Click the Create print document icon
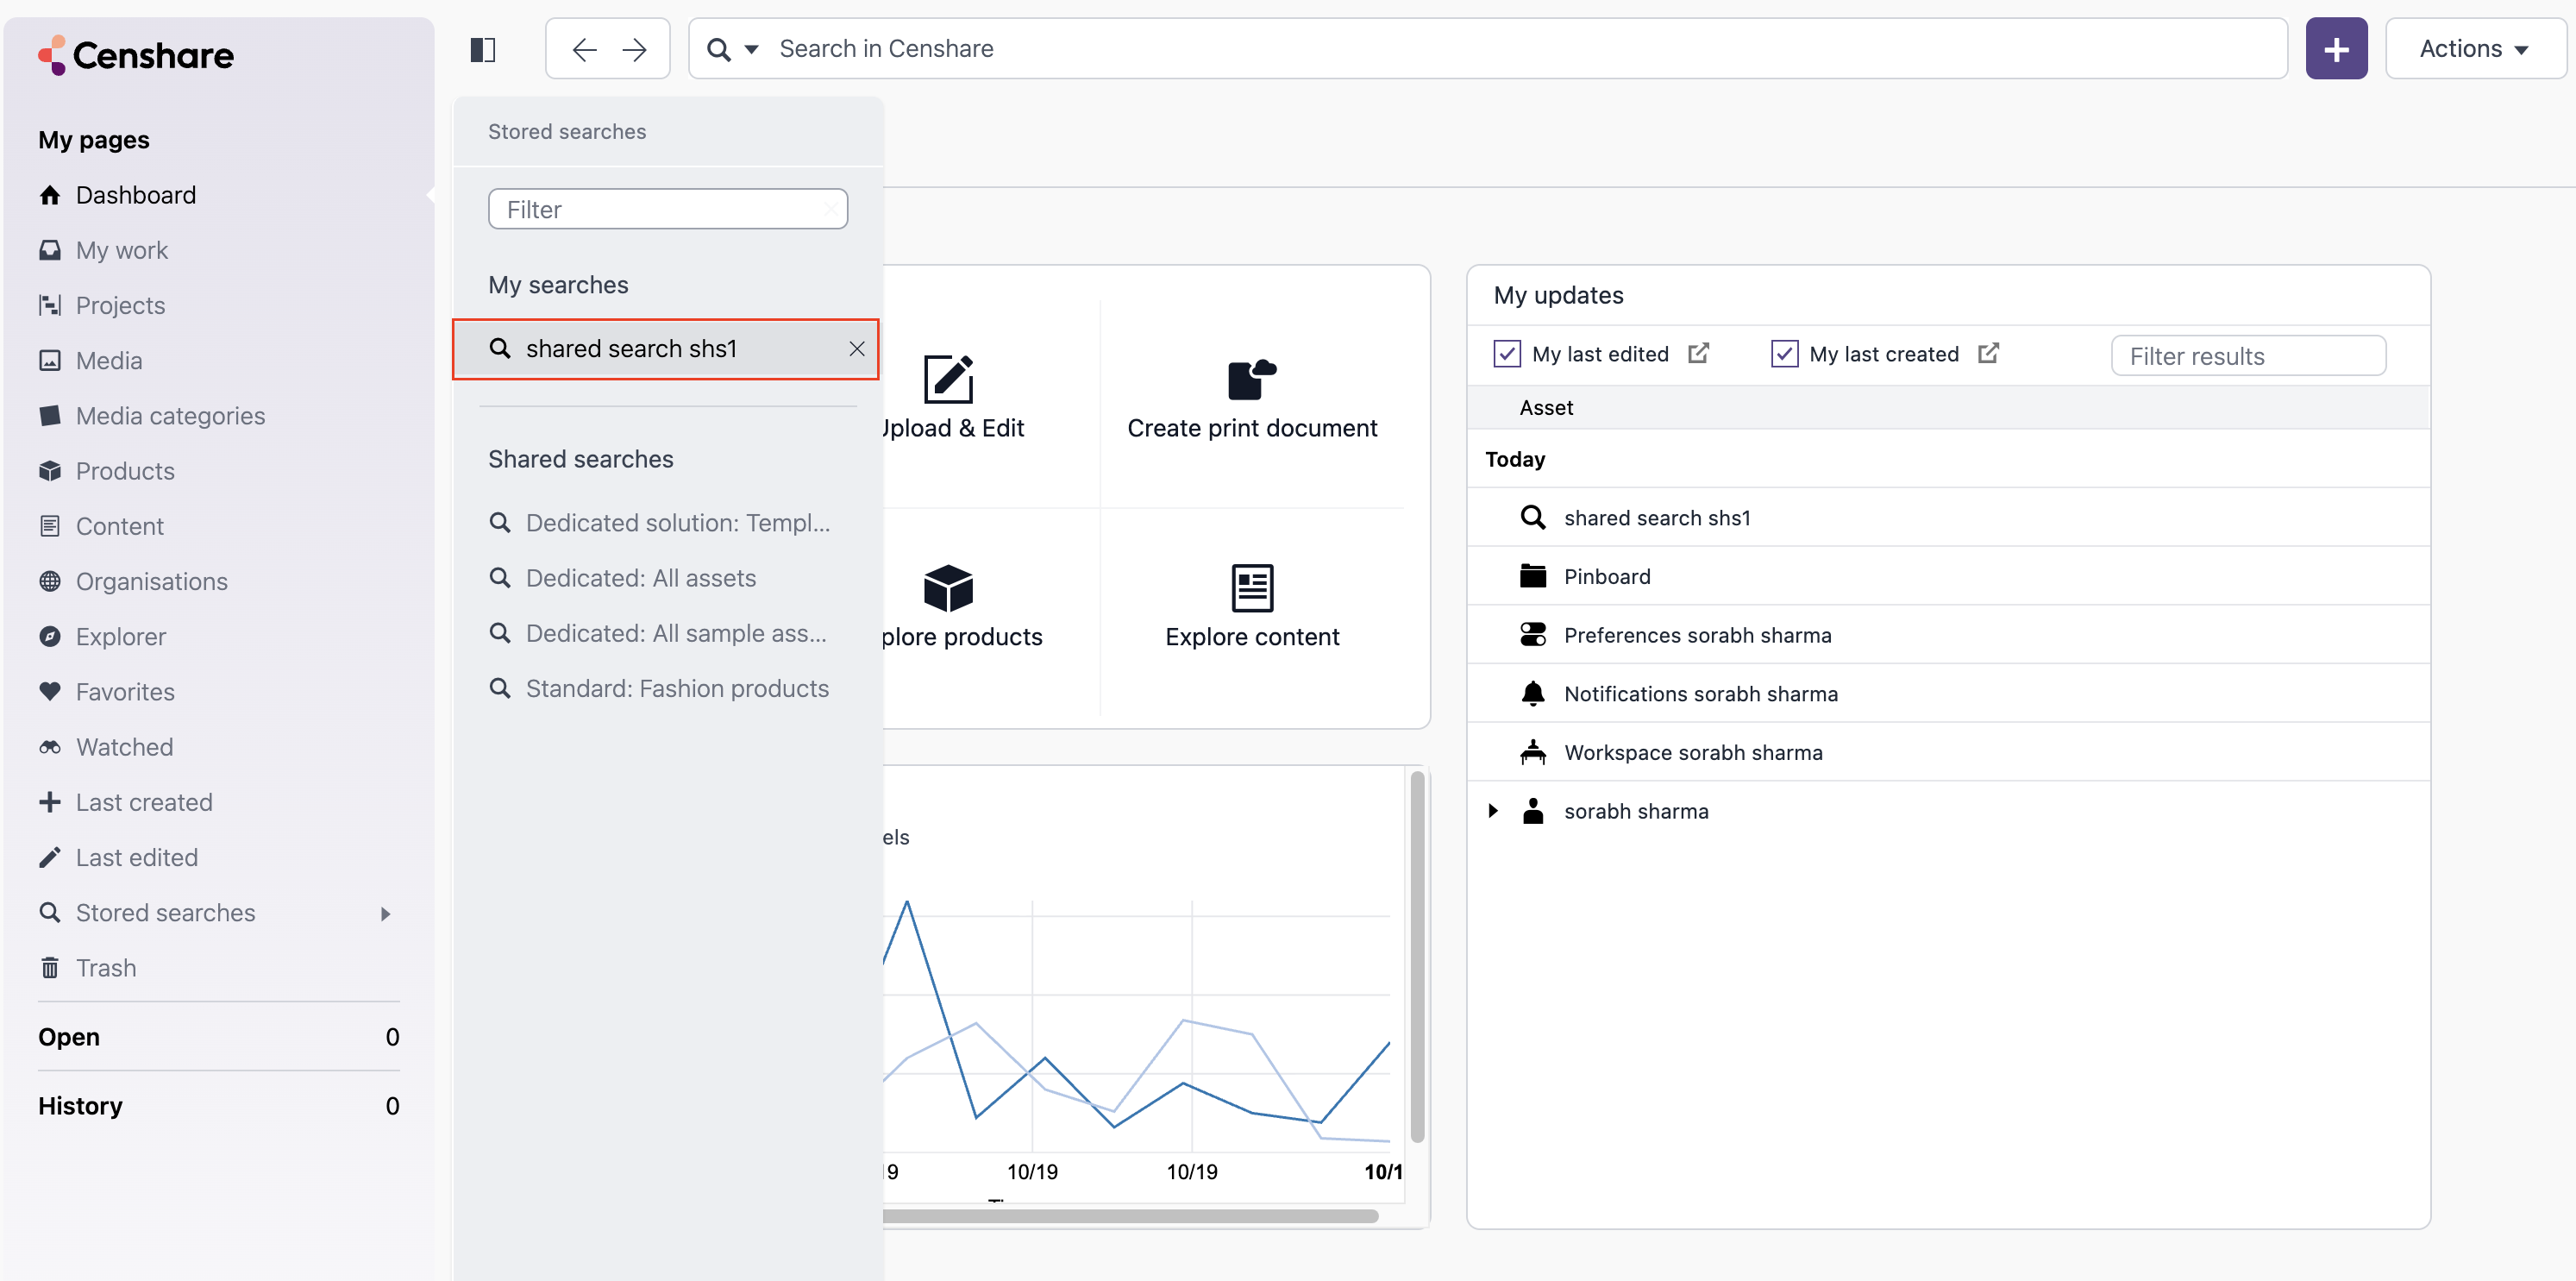Screen dimensions: 2576x1281 pos(1252,380)
